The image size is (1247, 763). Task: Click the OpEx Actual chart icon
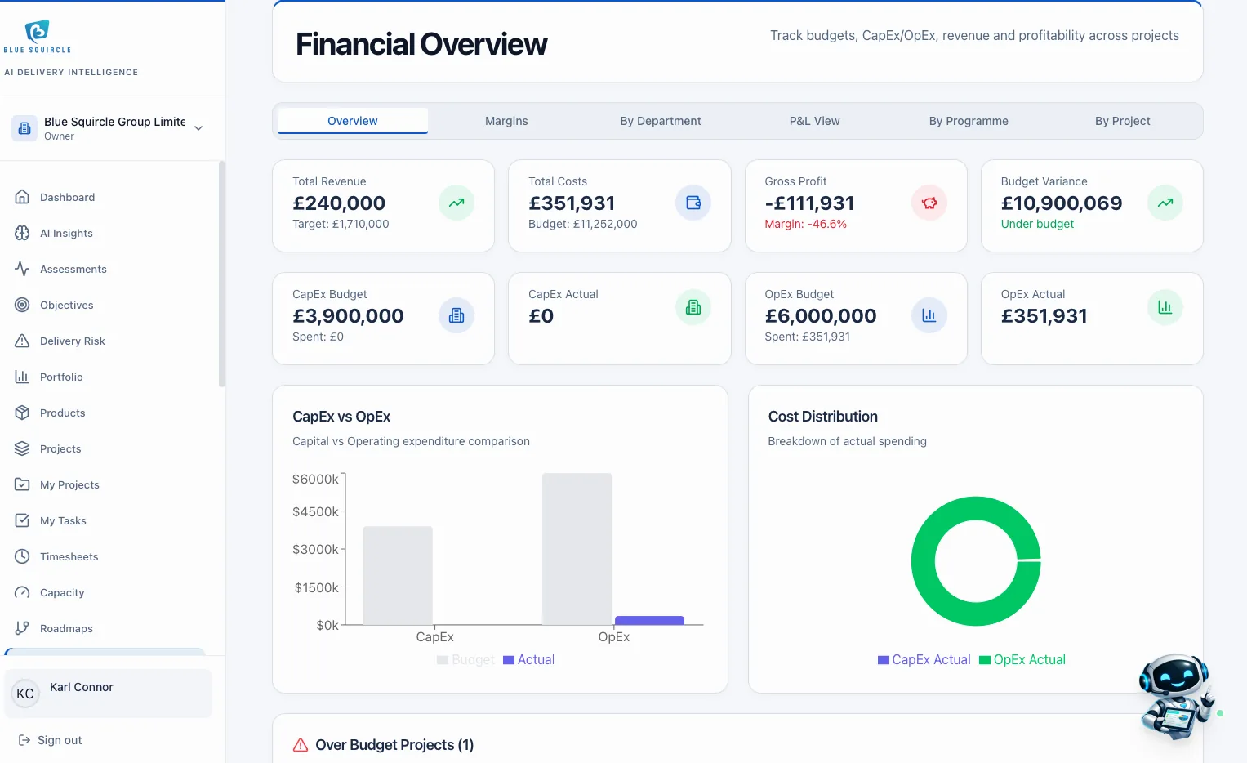coord(1165,307)
